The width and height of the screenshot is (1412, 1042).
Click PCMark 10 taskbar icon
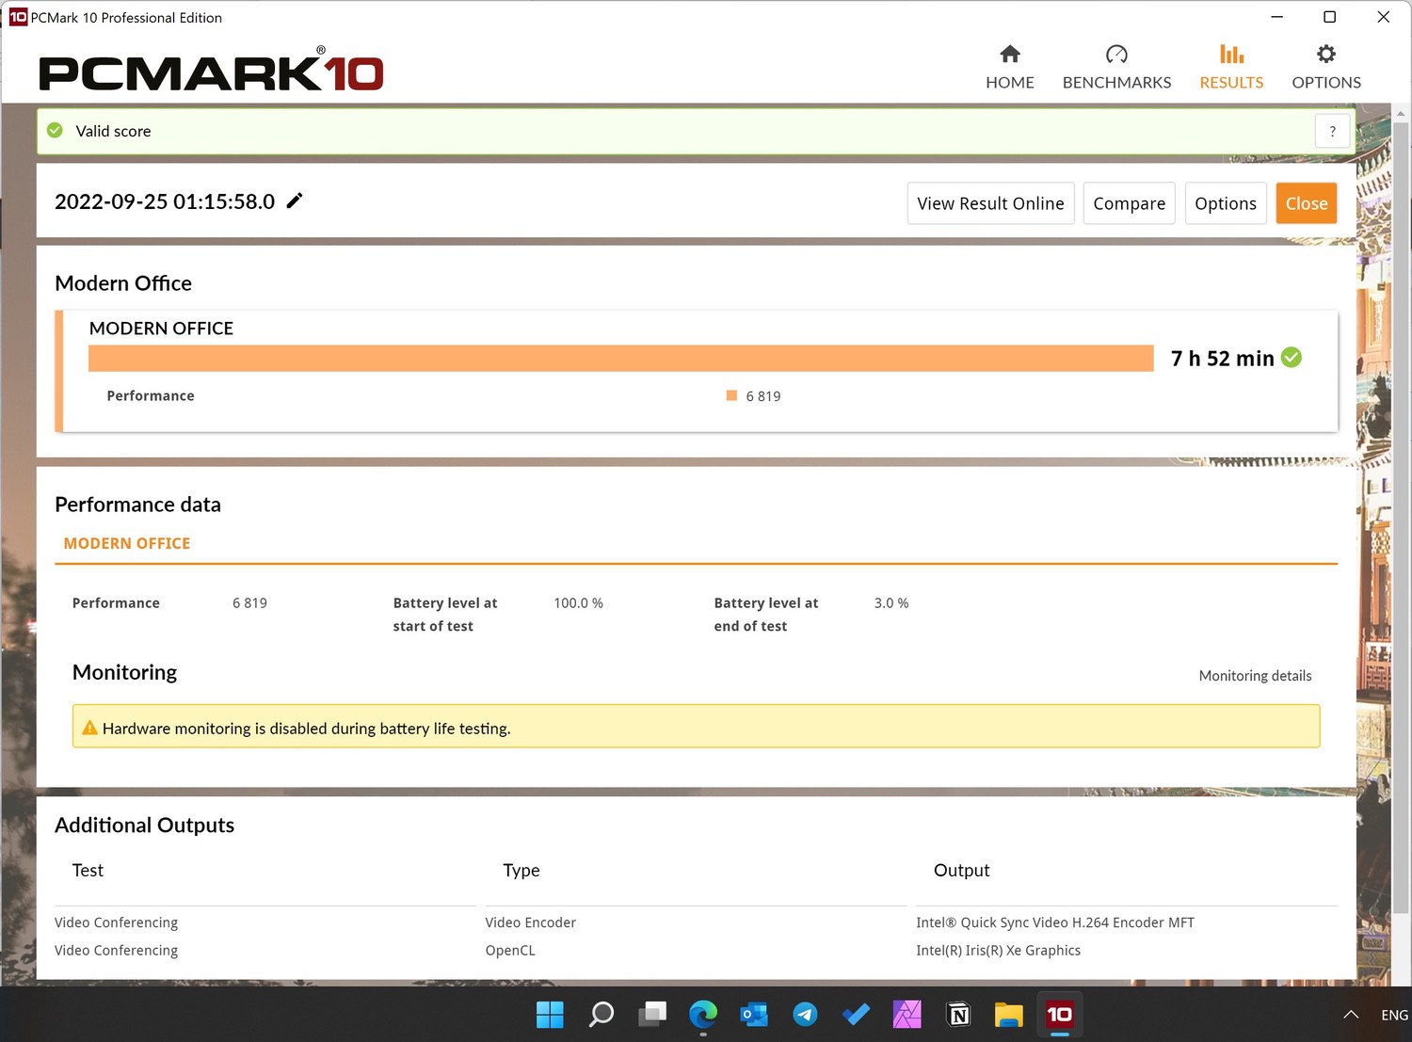pyautogui.click(x=1059, y=1015)
